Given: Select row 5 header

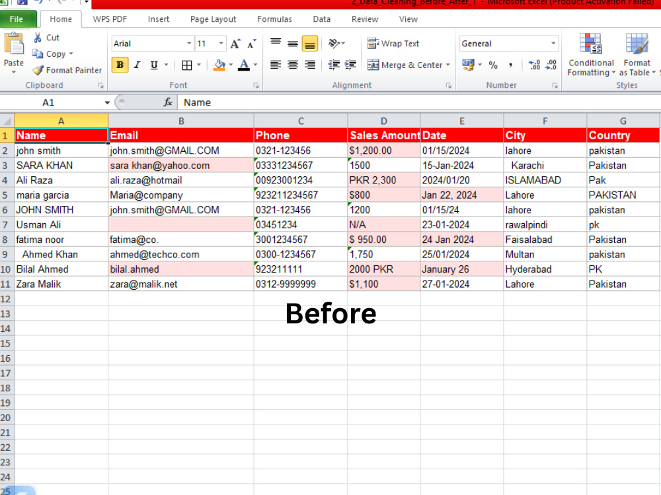Looking at the screenshot, I should coord(5,195).
